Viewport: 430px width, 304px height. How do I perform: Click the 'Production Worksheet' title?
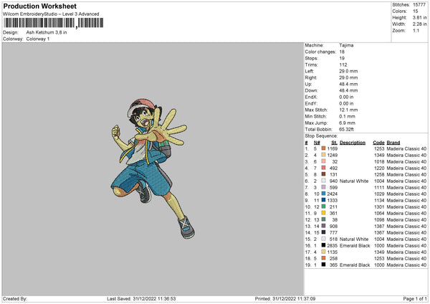pos(39,6)
